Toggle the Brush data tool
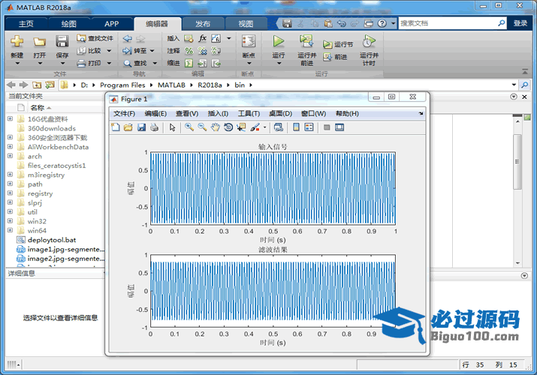 255,127
